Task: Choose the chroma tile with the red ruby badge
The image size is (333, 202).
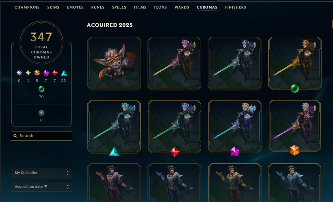Action: 174,126
